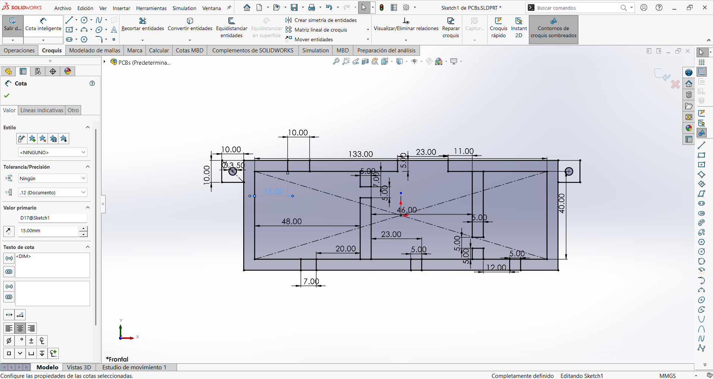Click the right justify text button
This screenshot has height=379, width=713.
point(31,328)
